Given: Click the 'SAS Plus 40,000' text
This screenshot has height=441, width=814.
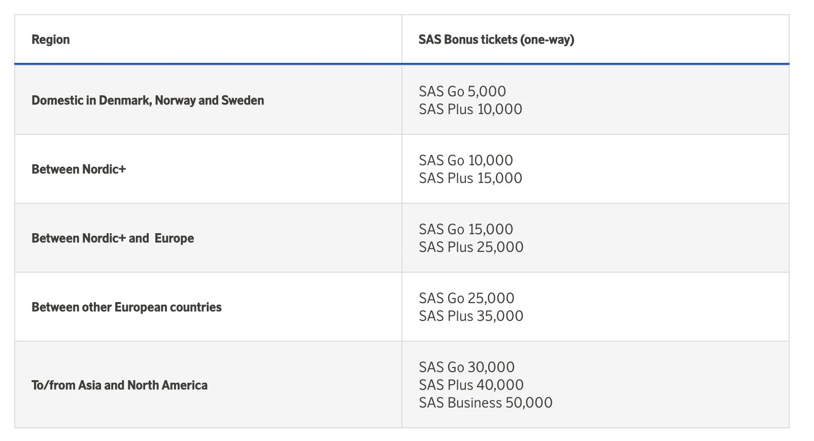Looking at the screenshot, I should tap(471, 385).
